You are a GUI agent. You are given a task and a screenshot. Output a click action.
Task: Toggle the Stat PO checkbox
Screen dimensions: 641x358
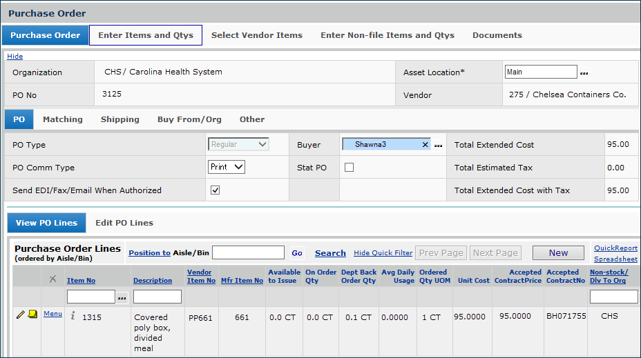[x=350, y=168]
